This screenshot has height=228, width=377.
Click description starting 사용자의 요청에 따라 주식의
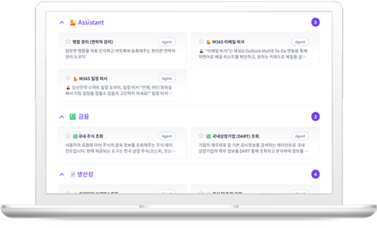tap(120, 148)
